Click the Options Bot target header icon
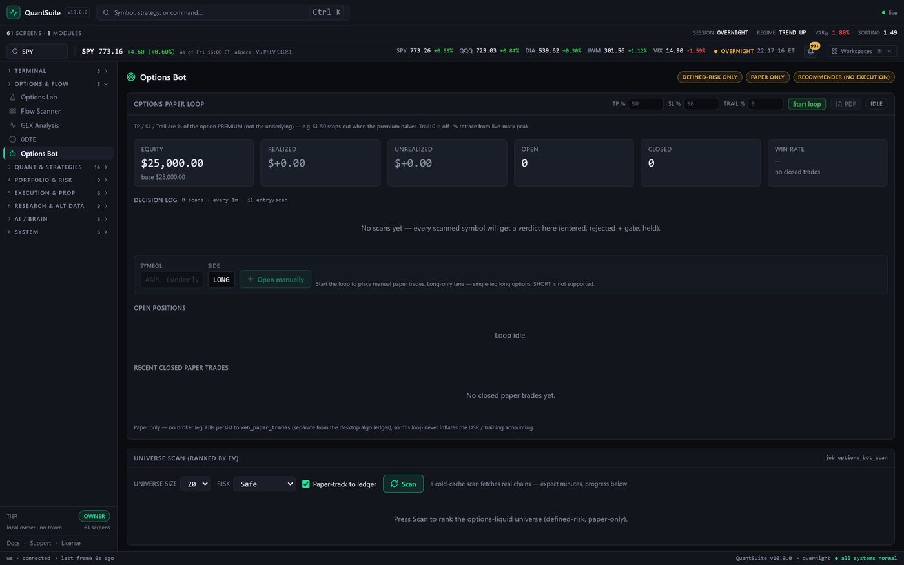The width and height of the screenshot is (904, 565). (131, 77)
